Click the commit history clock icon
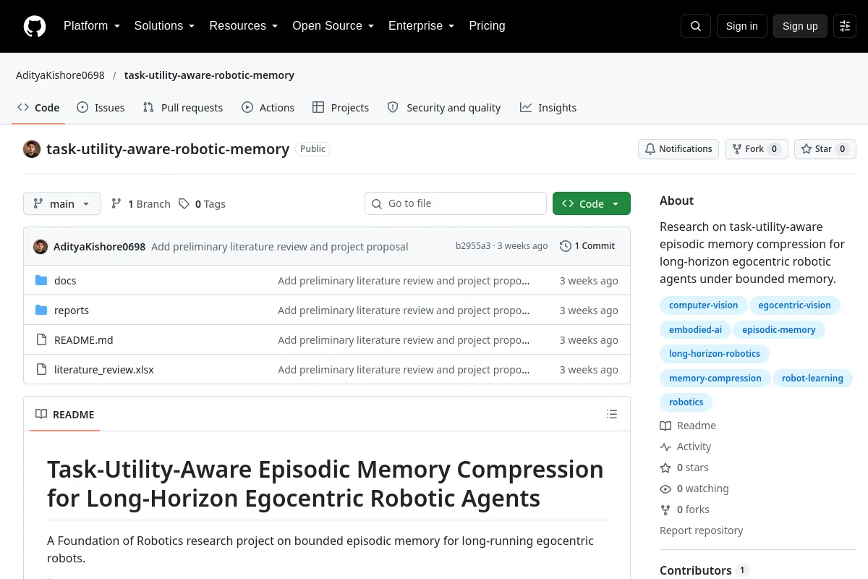This screenshot has width=868, height=579. (x=566, y=246)
